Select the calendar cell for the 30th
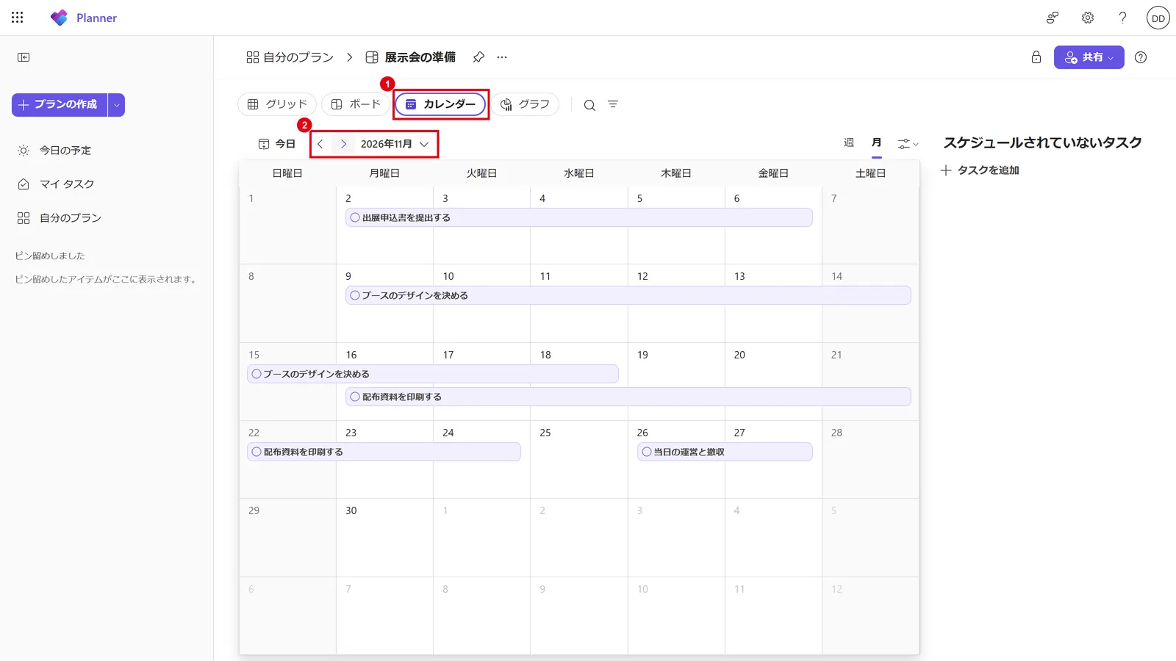Screen dimensions: 1176x661 (384, 538)
